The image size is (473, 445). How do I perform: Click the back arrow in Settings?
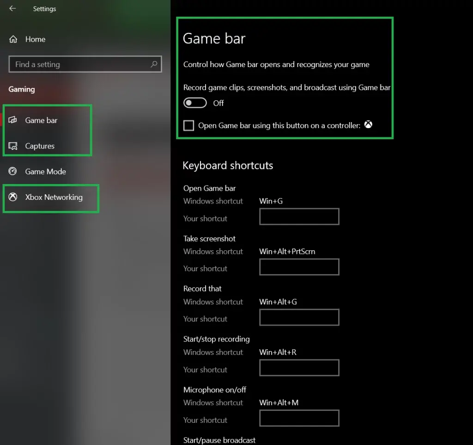(12, 8)
